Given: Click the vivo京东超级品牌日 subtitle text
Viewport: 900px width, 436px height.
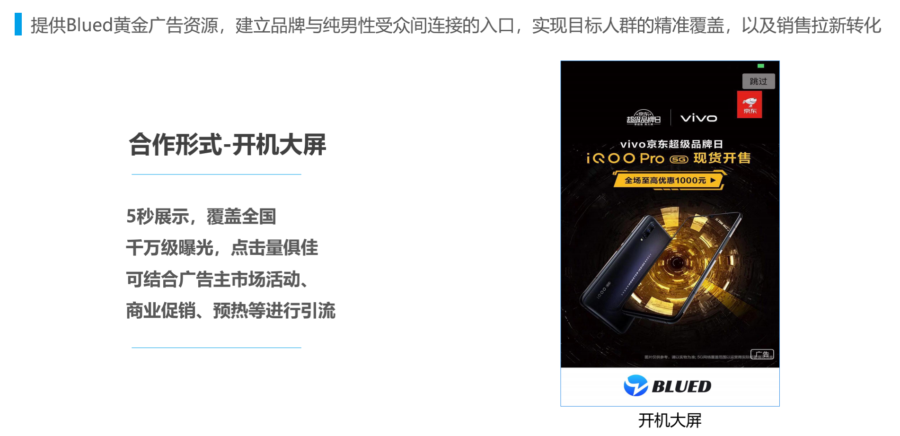Looking at the screenshot, I should pos(671,144).
